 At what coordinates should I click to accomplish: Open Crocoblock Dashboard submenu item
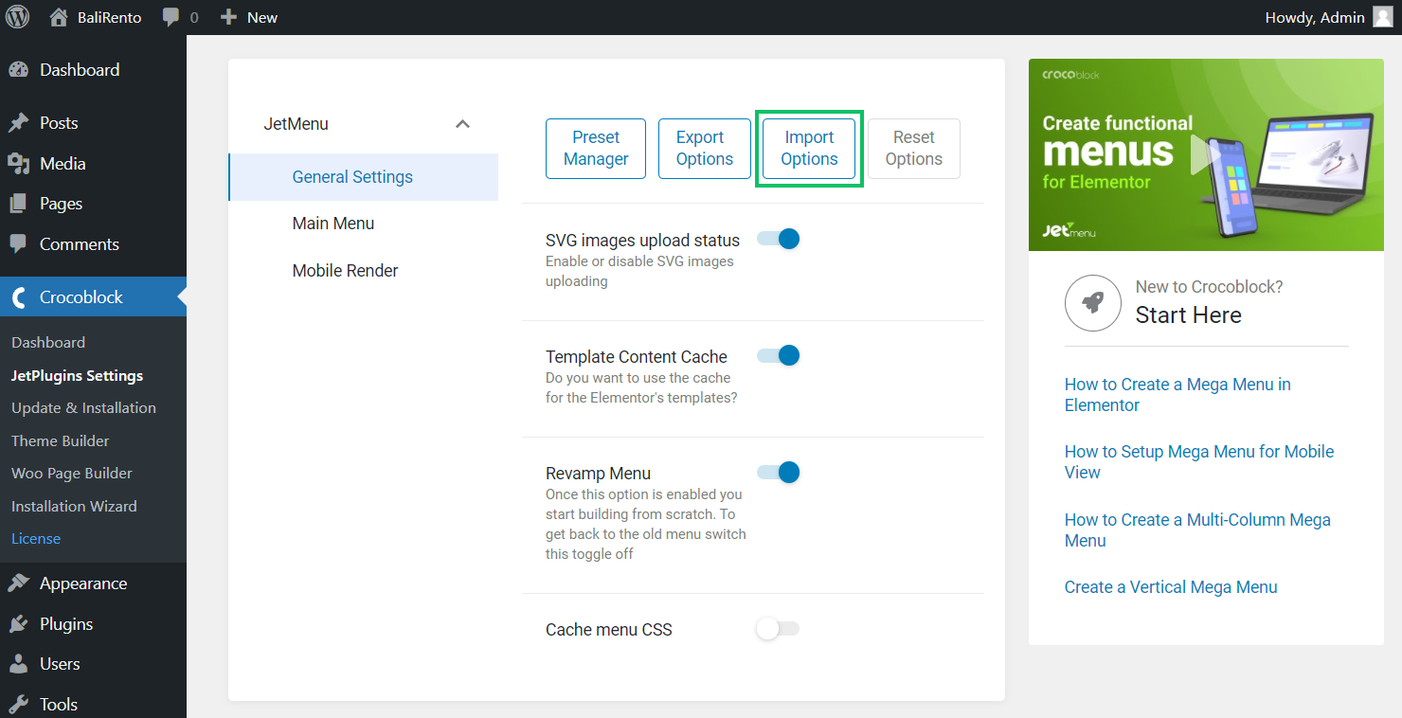tap(48, 343)
